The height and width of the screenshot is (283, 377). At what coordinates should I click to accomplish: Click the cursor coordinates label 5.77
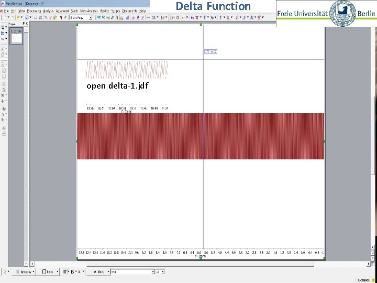210,52
